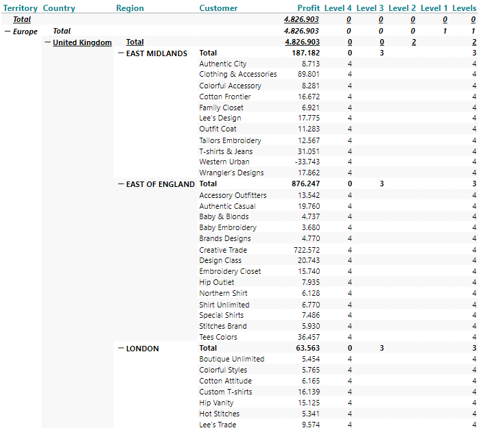Collapse the EAST MIDLANDS region
The height and width of the screenshot is (428, 481).
click(121, 53)
